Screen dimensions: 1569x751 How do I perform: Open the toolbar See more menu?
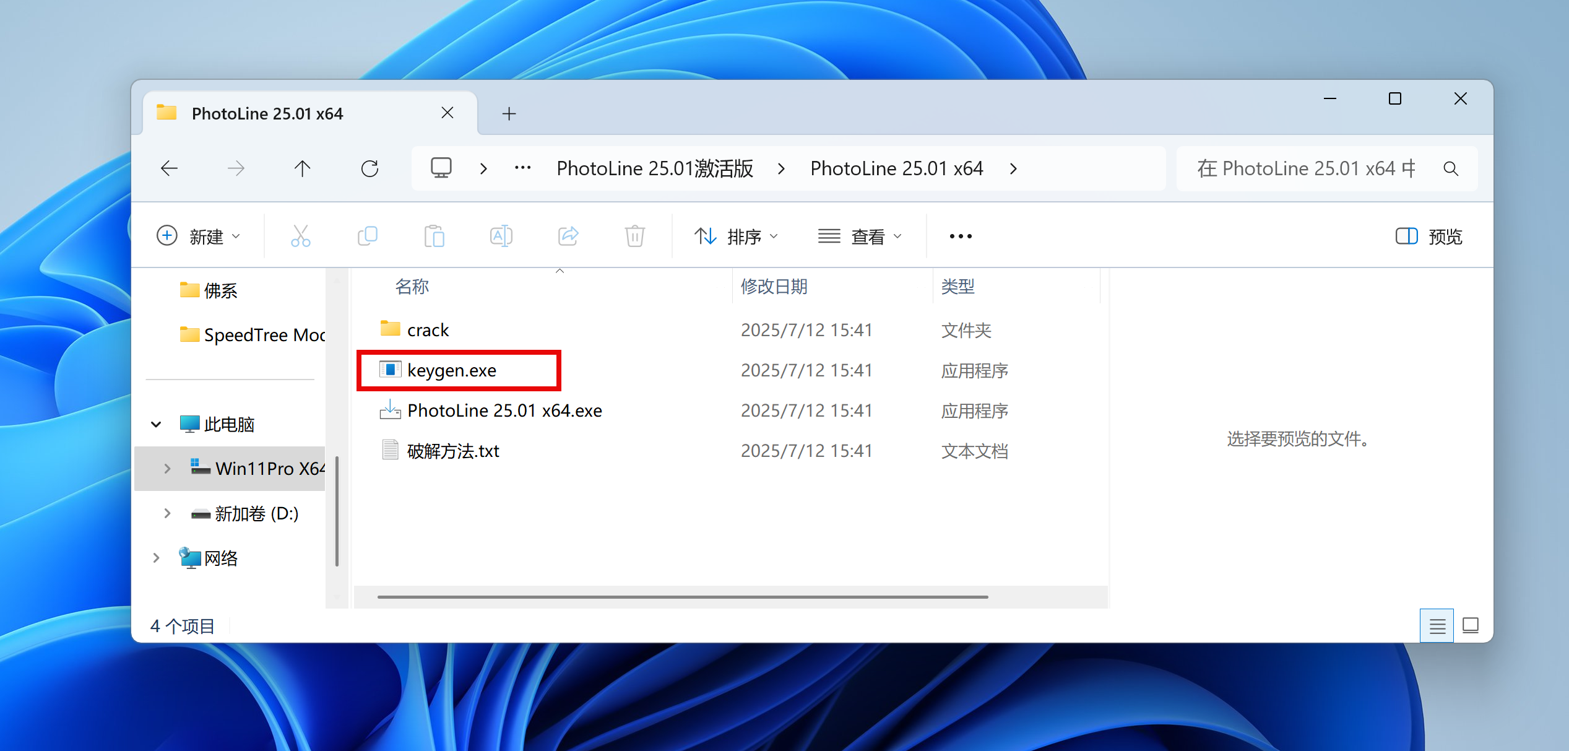[x=961, y=236]
